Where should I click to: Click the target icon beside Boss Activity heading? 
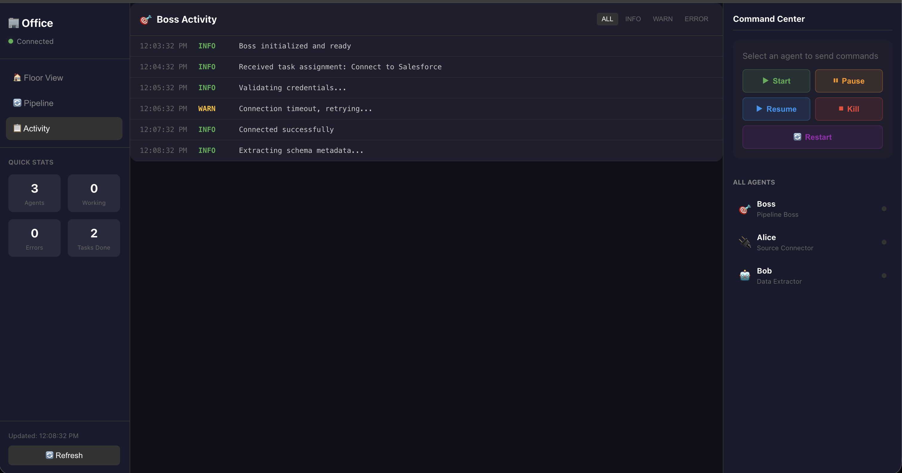point(145,20)
